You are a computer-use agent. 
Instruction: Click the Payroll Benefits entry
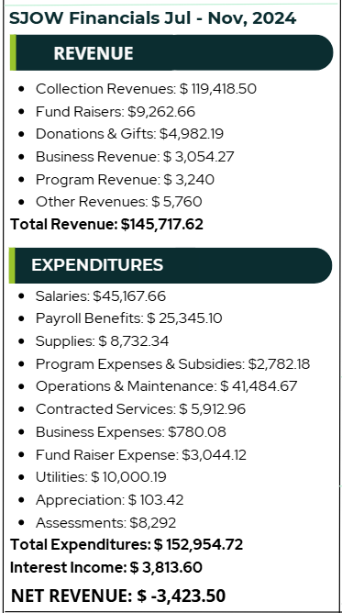tap(129, 318)
